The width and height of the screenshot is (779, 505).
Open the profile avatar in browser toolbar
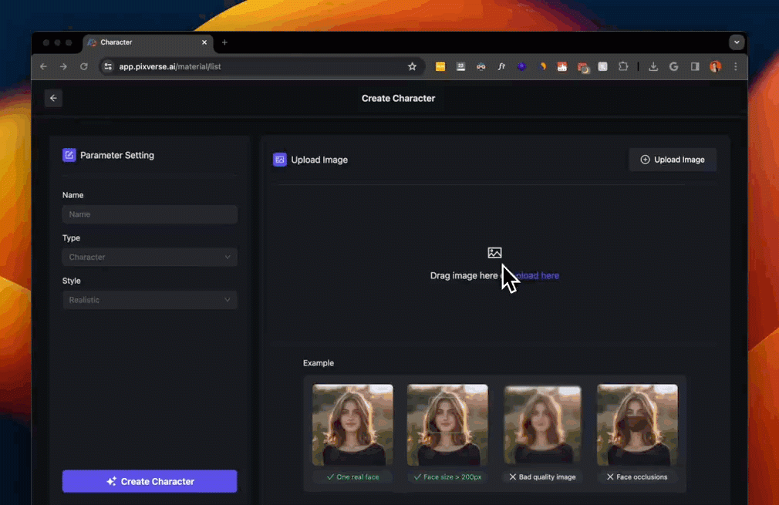[x=715, y=66]
